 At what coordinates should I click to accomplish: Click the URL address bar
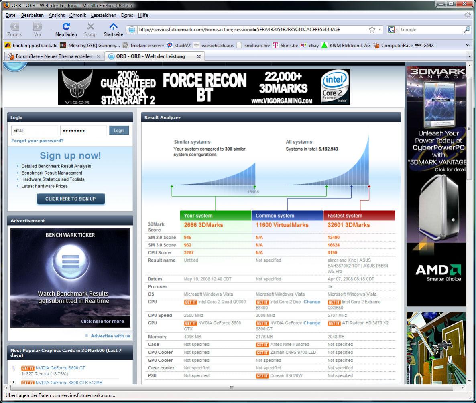pyautogui.click(x=252, y=30)
